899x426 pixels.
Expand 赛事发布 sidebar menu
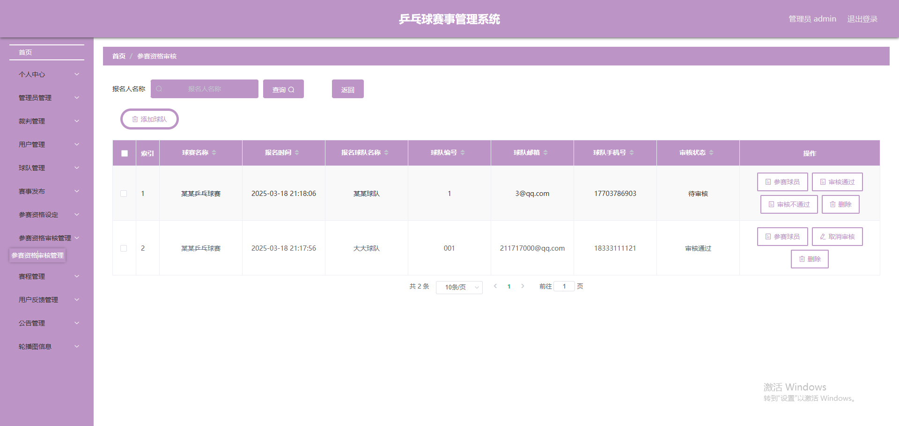tap(47, 191)
